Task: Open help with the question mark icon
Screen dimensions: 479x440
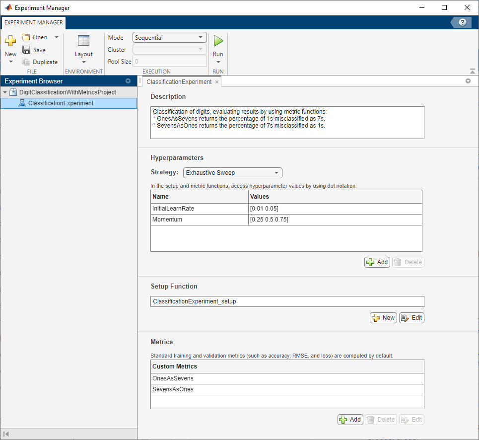Action: [x=463, y=22]
